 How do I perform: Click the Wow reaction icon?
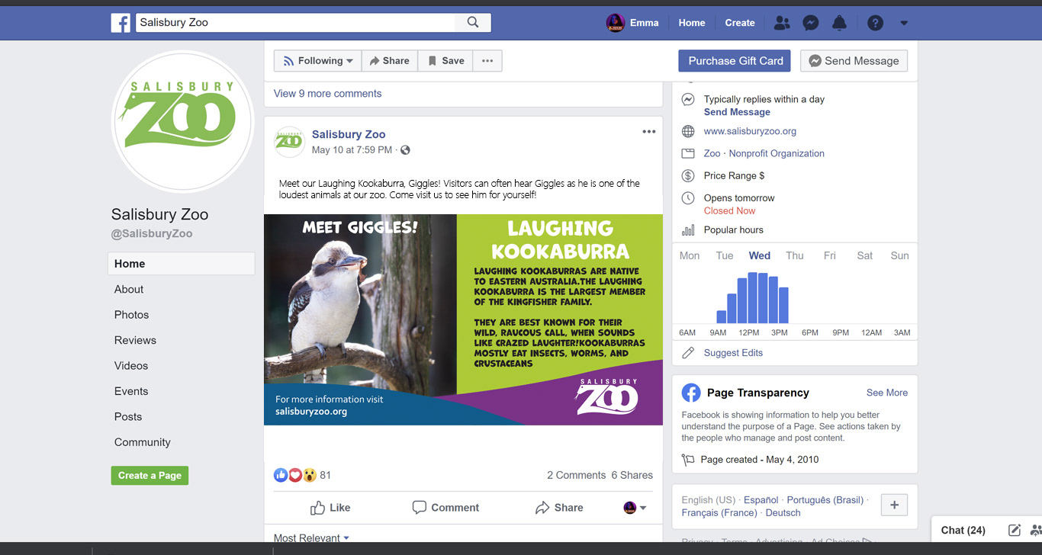coord(309,475)
